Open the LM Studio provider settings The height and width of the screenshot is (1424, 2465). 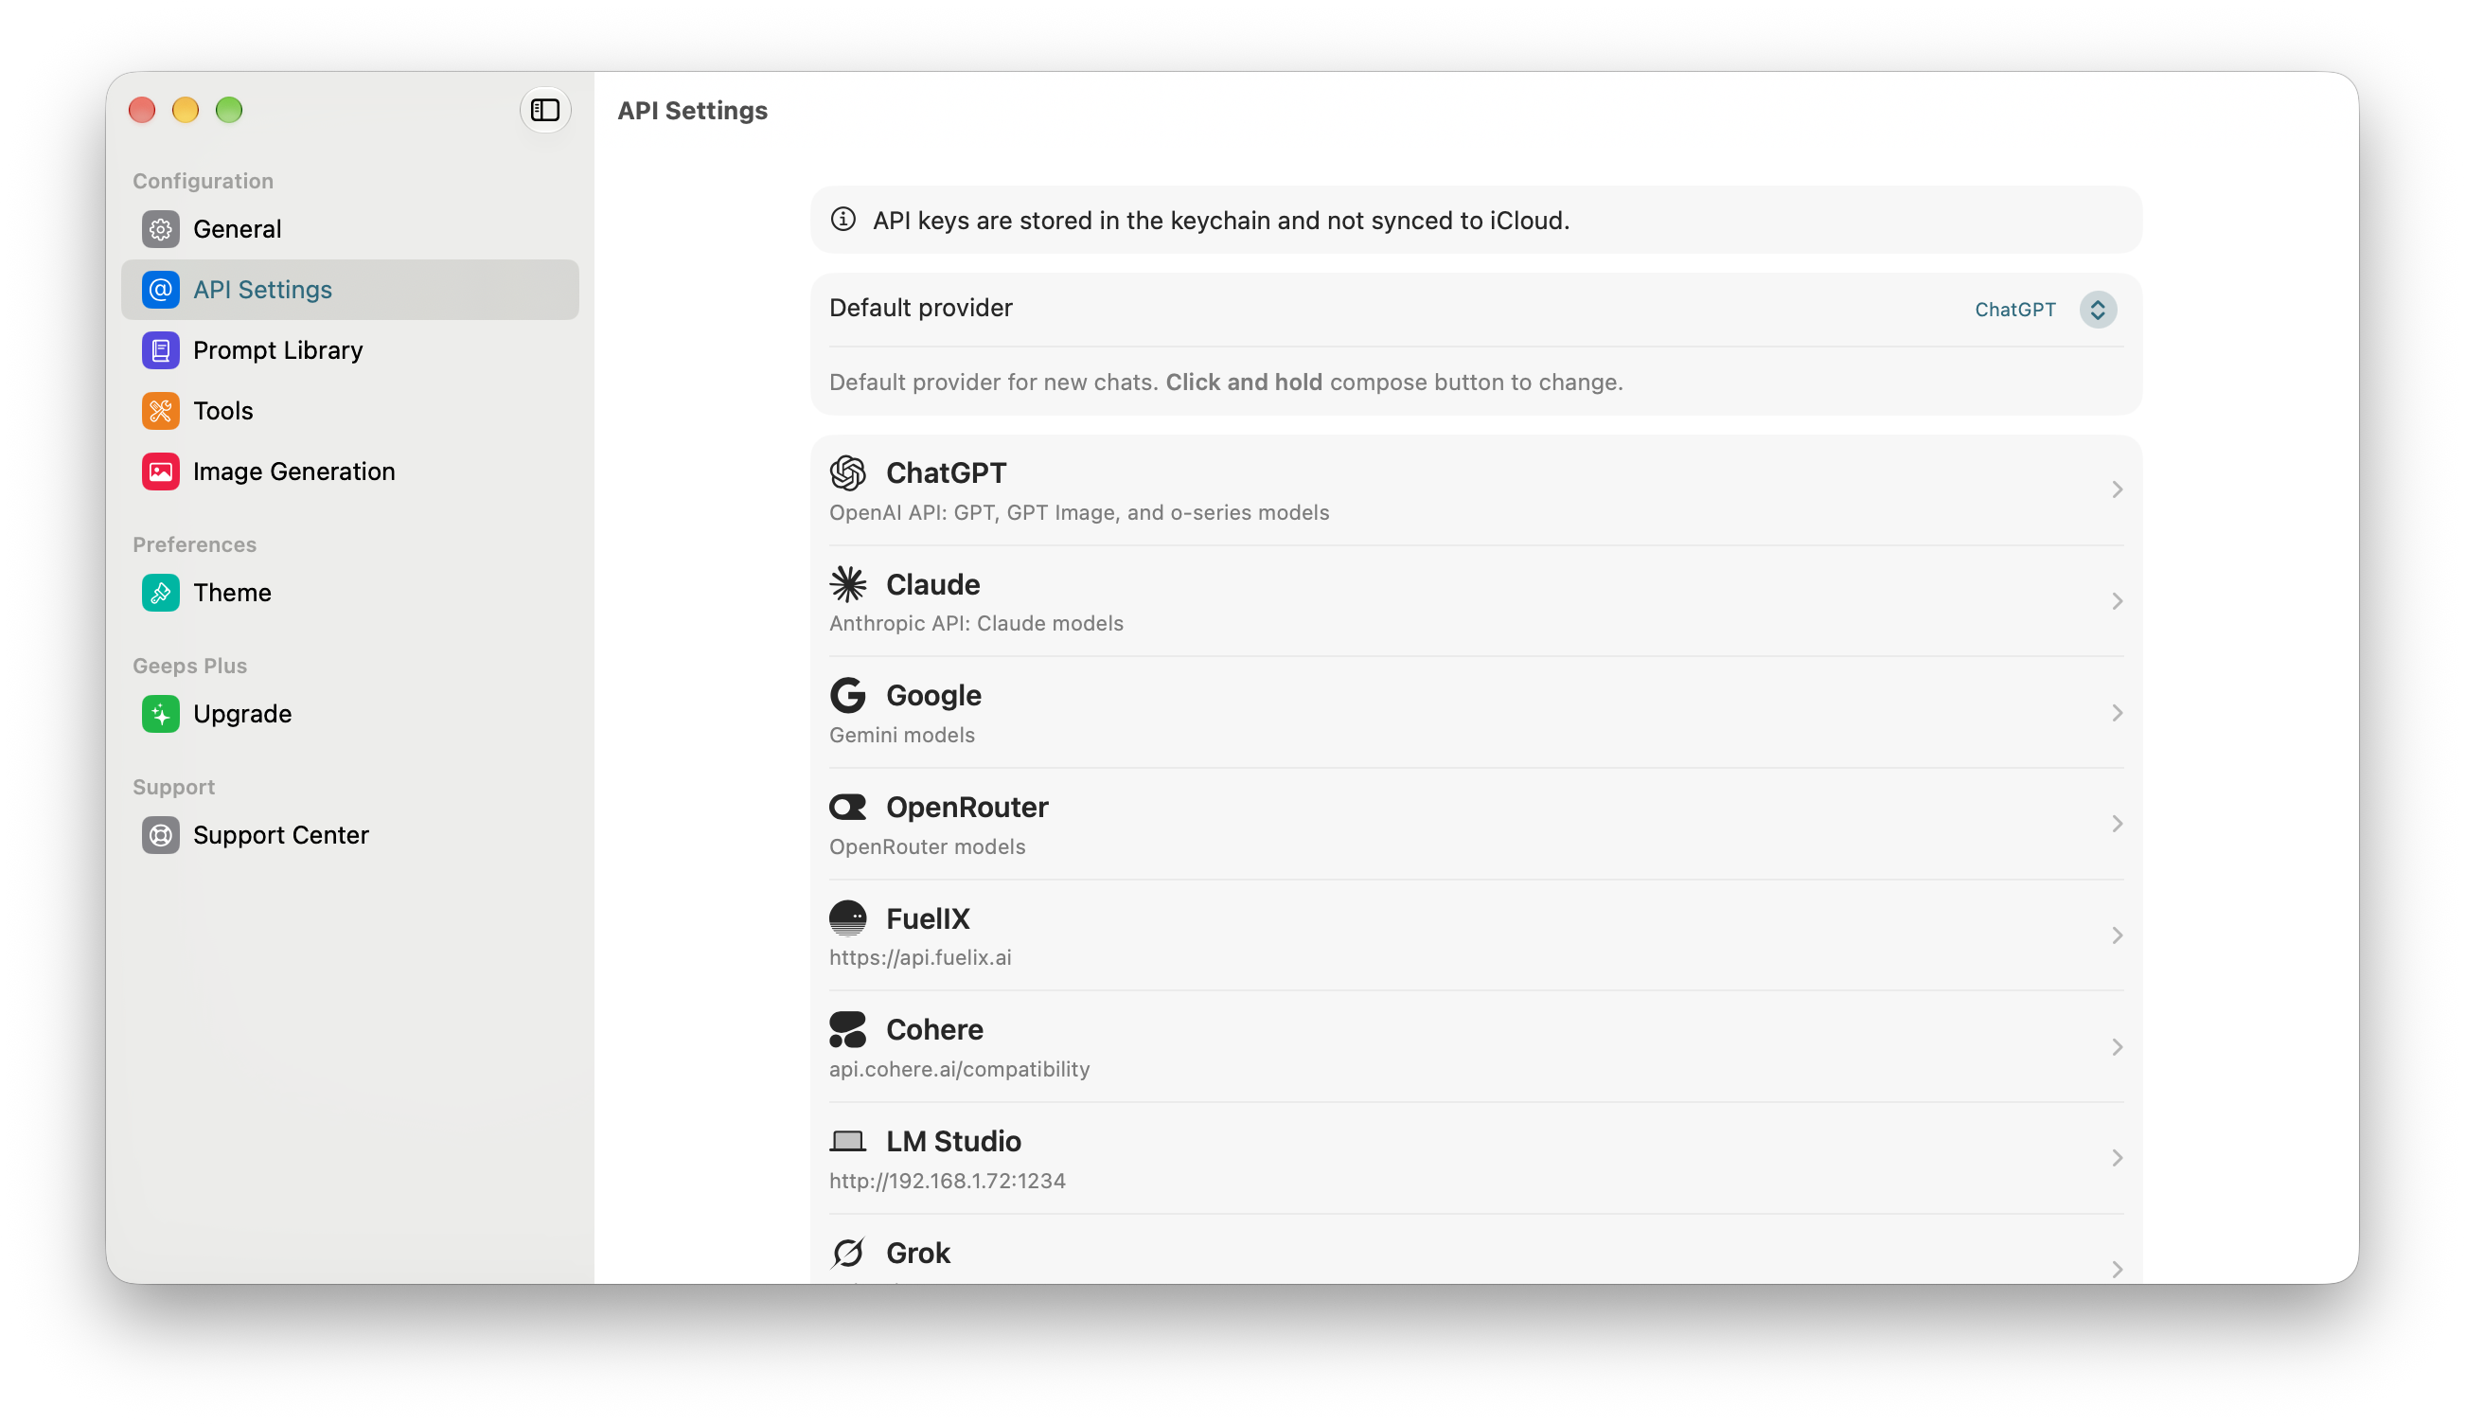[x=1477, y=1159]
